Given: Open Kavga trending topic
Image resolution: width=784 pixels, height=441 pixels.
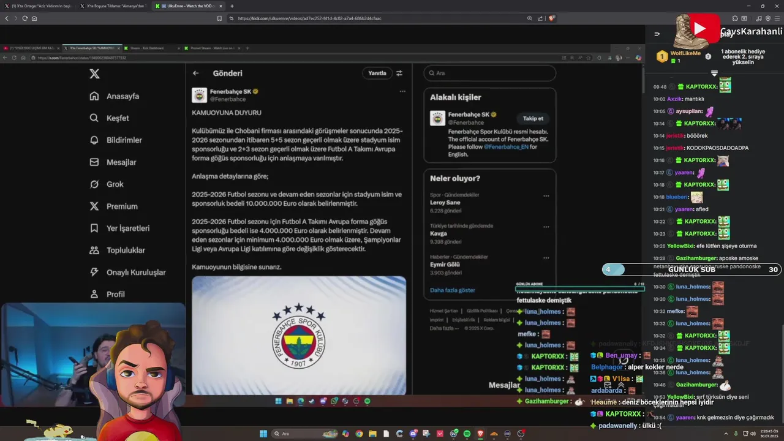Looking at the screenshot, I should pos(439,233).
